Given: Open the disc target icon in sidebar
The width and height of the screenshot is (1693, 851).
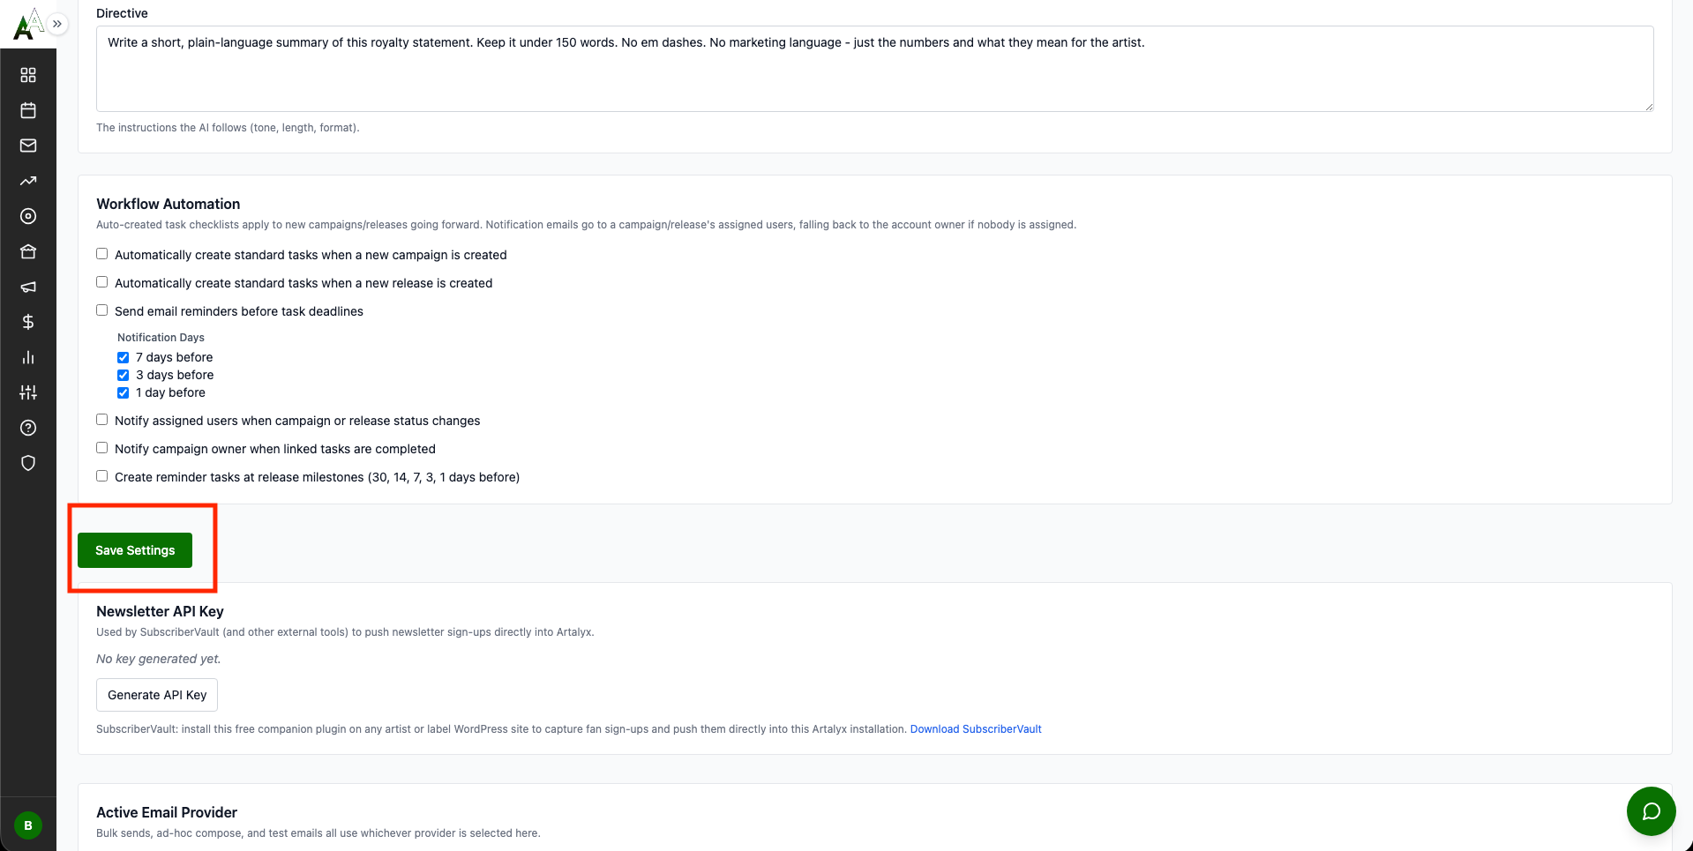Looking at the screenshot, I should point(28,216).
